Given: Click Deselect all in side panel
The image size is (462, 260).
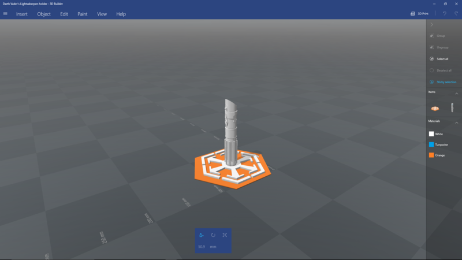Looking at the screenshot, I should click(x=431, y=70).
